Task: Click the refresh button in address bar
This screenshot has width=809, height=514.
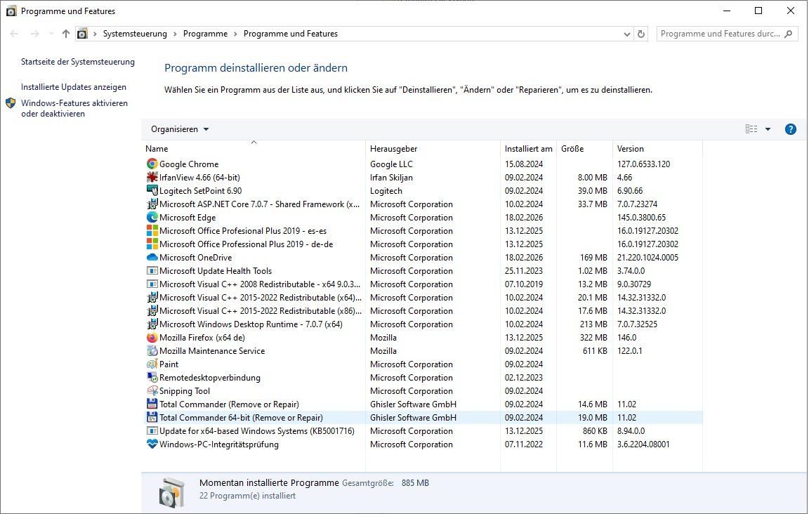Action: [x=640, y=34]
